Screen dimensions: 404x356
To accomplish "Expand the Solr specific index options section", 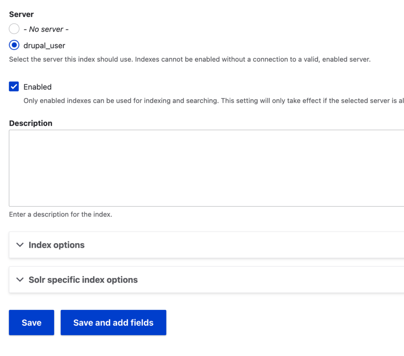I will coord(206,279).
